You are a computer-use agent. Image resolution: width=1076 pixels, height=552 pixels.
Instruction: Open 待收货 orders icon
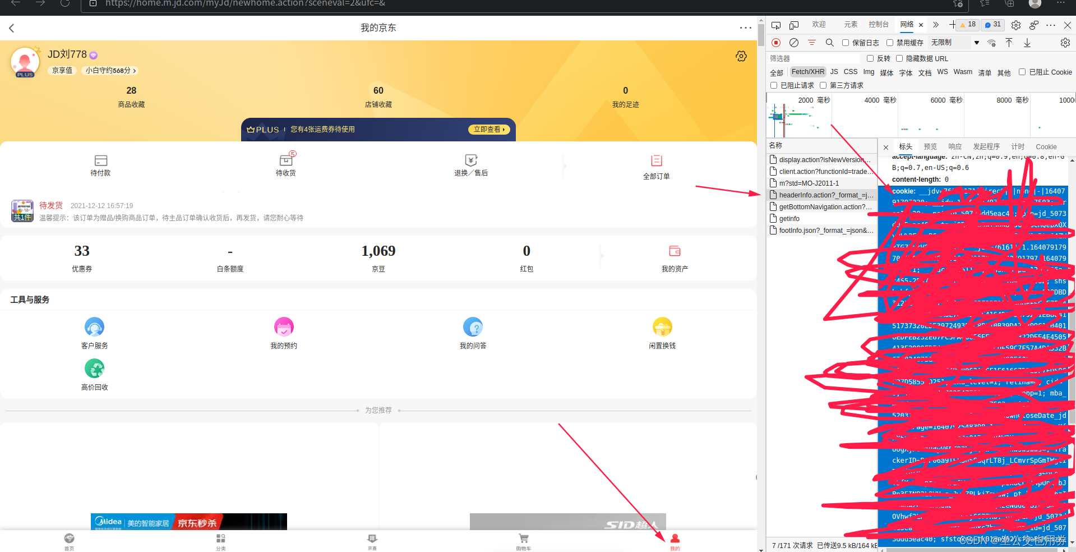286,160
